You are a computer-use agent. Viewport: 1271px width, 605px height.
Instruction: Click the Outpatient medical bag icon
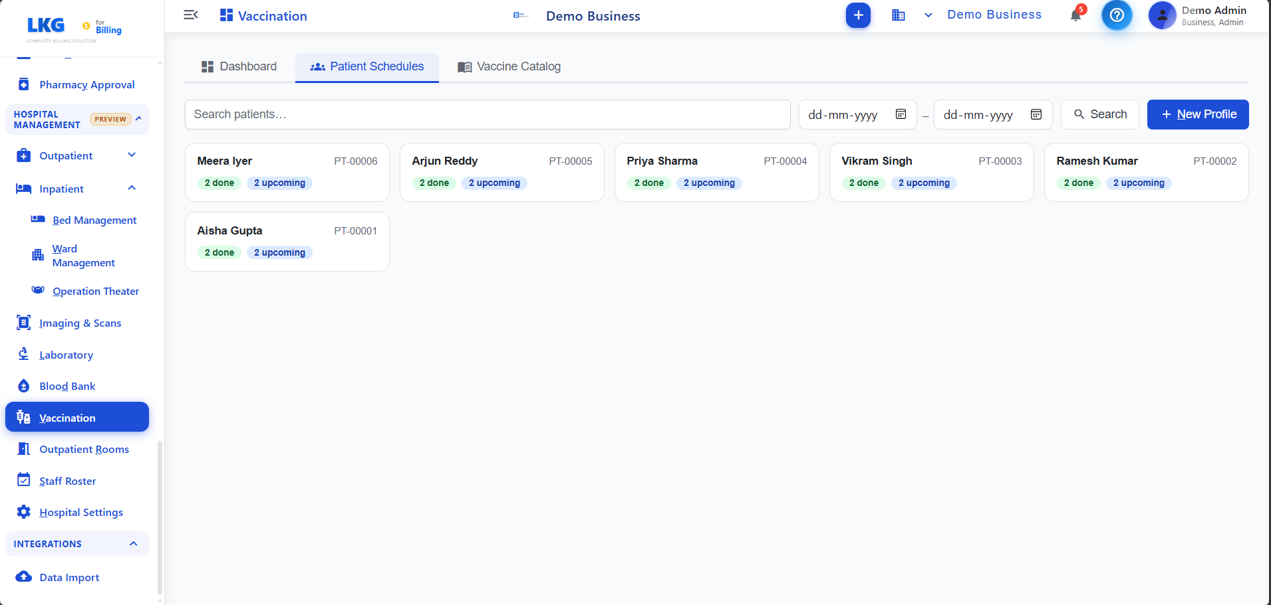click(24, 155)
